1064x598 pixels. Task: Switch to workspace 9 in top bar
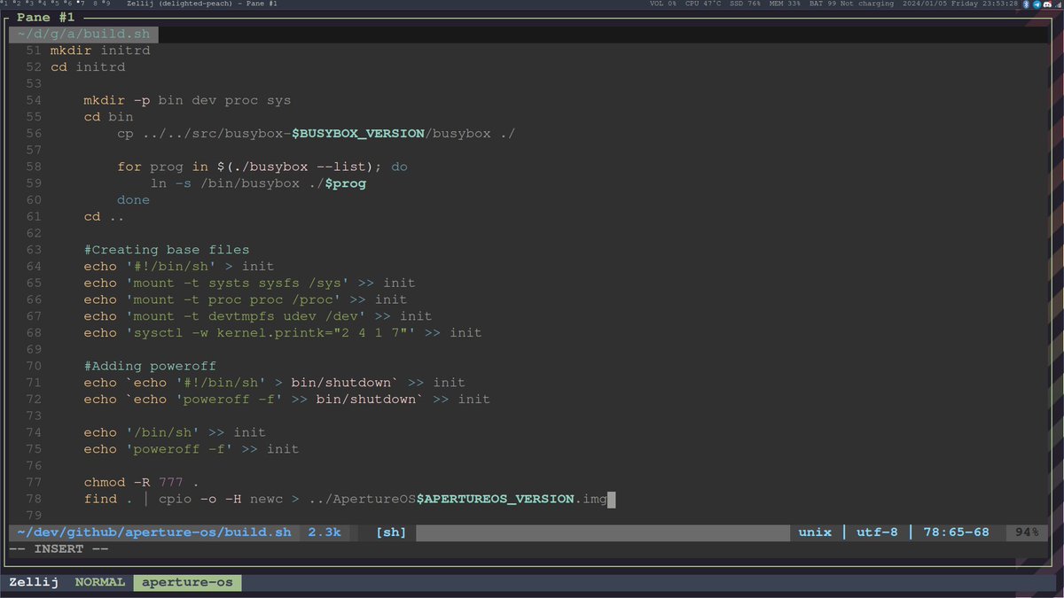pyautogui.click(x=106, y=4)
